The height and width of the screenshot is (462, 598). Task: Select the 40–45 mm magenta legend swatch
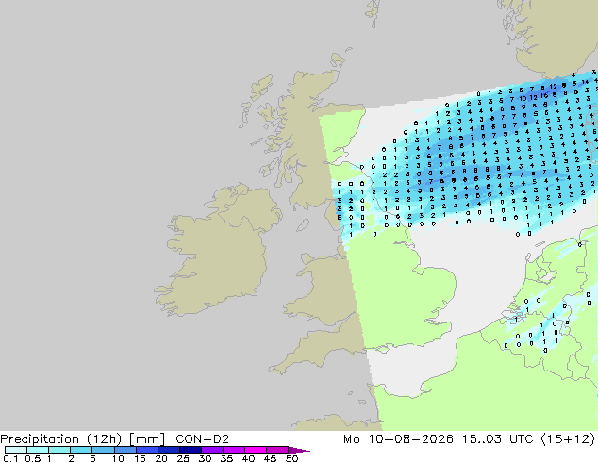256,450
